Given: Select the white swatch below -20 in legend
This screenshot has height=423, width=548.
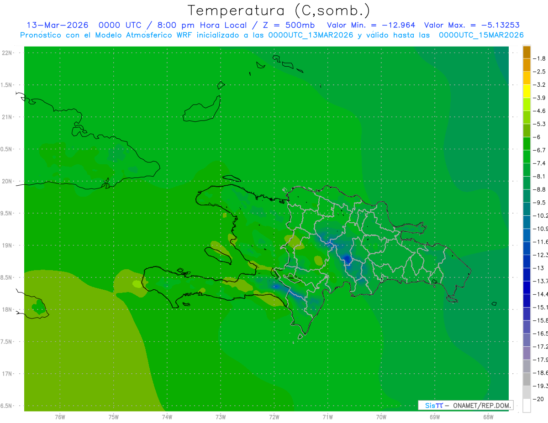Looking at the screenshot, I should (527, 406).
